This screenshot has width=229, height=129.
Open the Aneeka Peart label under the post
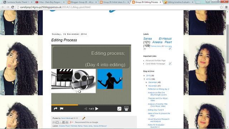tap(64, 126)
